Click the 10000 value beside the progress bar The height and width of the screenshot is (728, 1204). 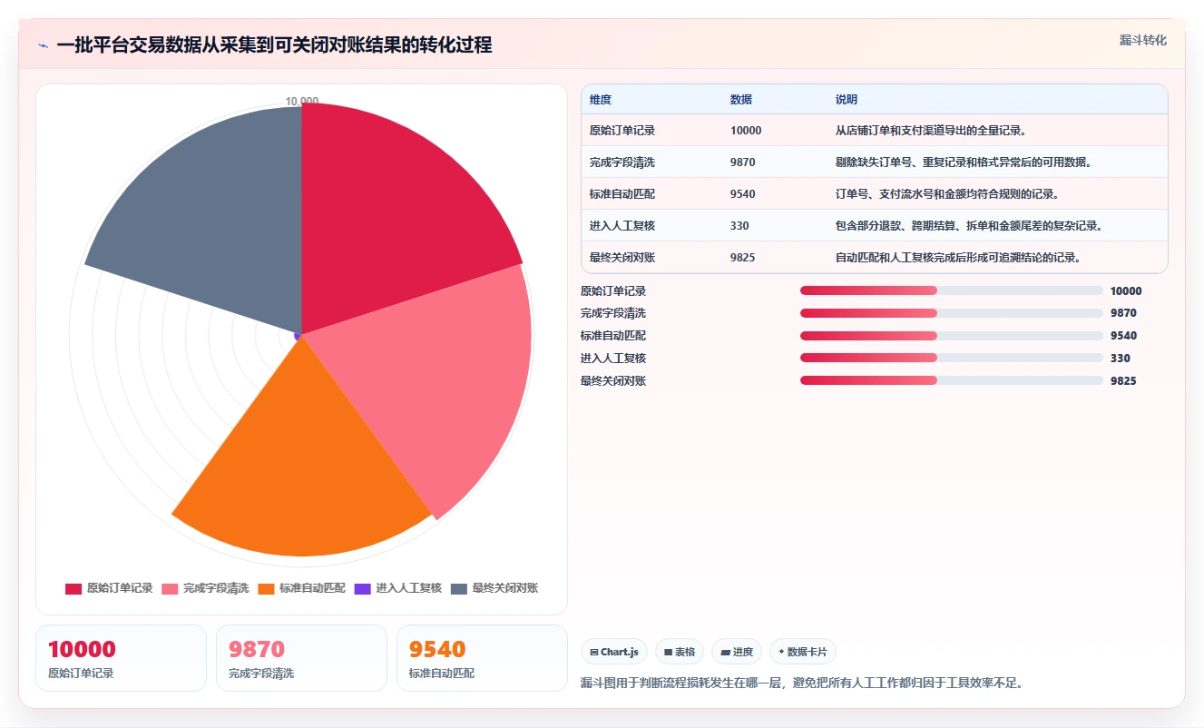tap(1126, 291)
